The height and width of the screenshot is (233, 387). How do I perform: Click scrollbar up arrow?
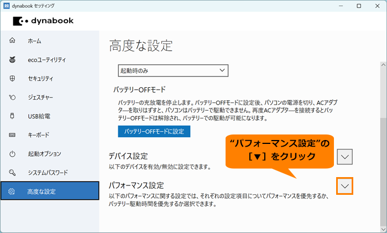(383, 65)
